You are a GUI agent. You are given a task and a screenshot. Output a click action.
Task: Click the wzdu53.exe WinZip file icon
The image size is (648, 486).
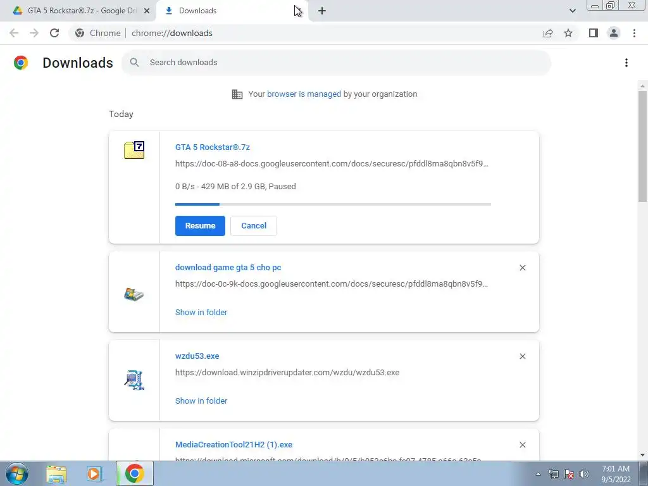click(134, 380)
